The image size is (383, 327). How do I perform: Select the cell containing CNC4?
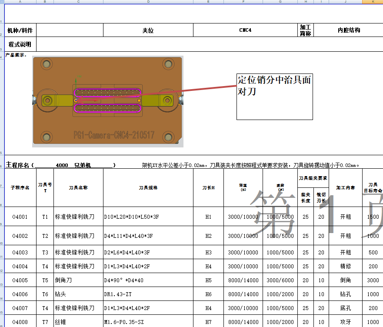click(245, 30)
